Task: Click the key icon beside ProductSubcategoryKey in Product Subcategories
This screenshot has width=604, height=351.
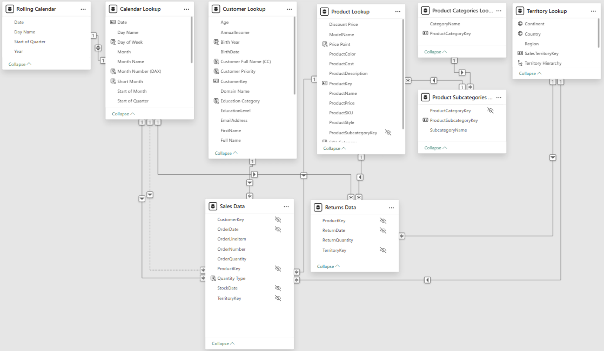Action: tap(425, 120)
